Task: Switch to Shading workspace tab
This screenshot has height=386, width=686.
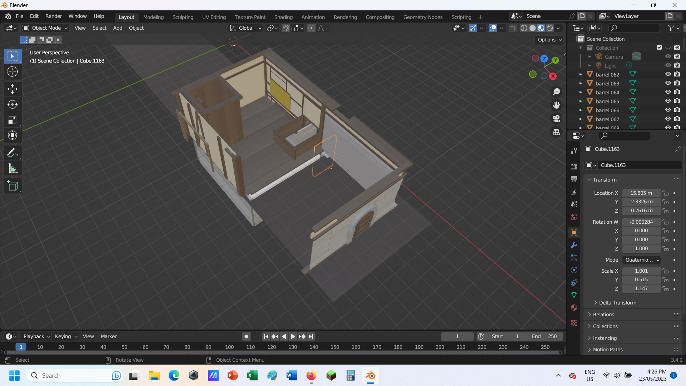Action: [283, 17]
